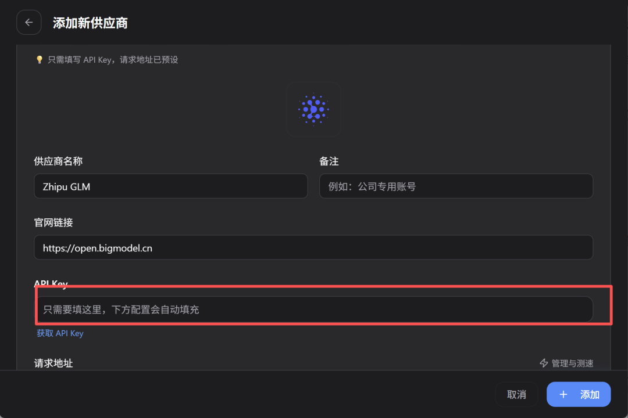Open 管理与测速 endpoint management
This screenshot has height=418, width=628.
(x=572, y=363)
